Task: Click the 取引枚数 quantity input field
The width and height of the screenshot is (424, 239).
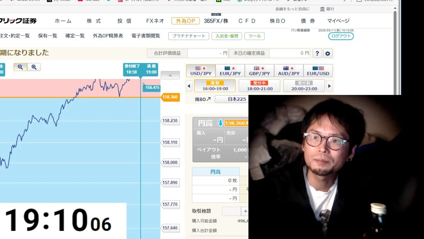Action: tap(232, 211)
